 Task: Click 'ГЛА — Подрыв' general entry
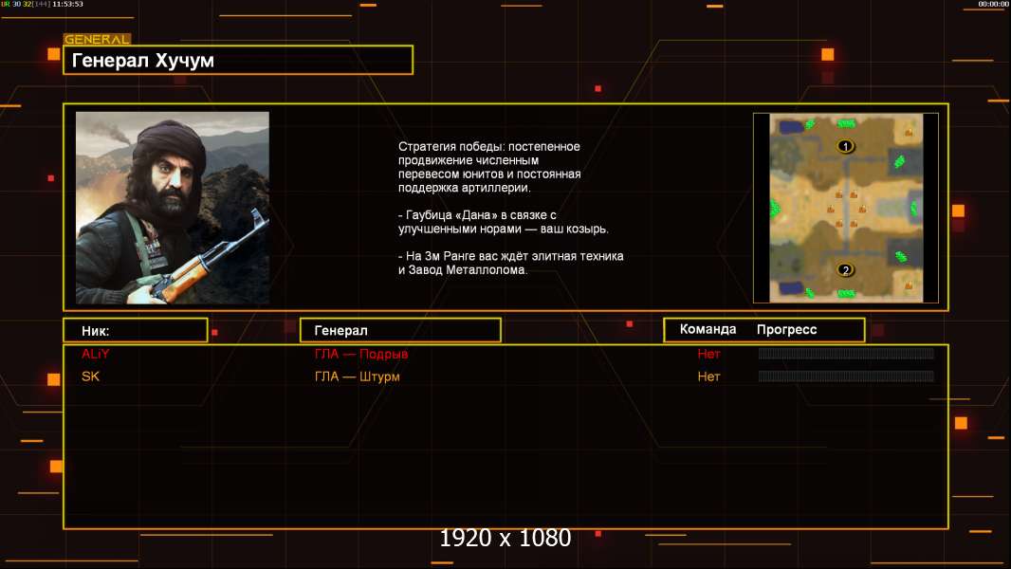click(361, 354)
